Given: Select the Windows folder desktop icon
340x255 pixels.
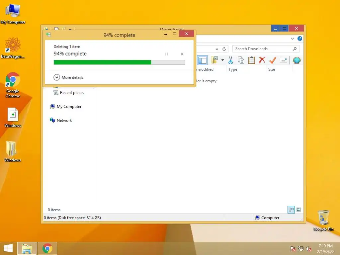Looking at the screenshot, I should coord(13,151).
